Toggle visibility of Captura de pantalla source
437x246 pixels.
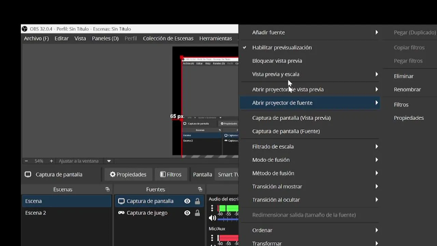(187, 201)
